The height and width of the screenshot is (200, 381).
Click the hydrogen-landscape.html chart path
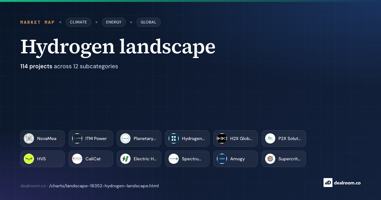(x=104, y=186)
